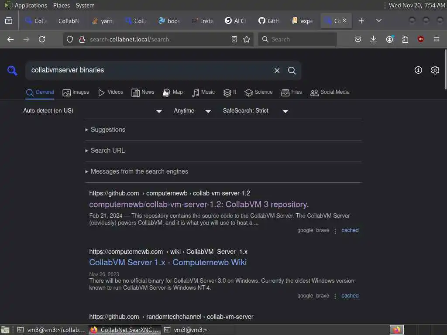Open the System menu
Viewport: 447px width, 335px height.
(x=85, y=5)
